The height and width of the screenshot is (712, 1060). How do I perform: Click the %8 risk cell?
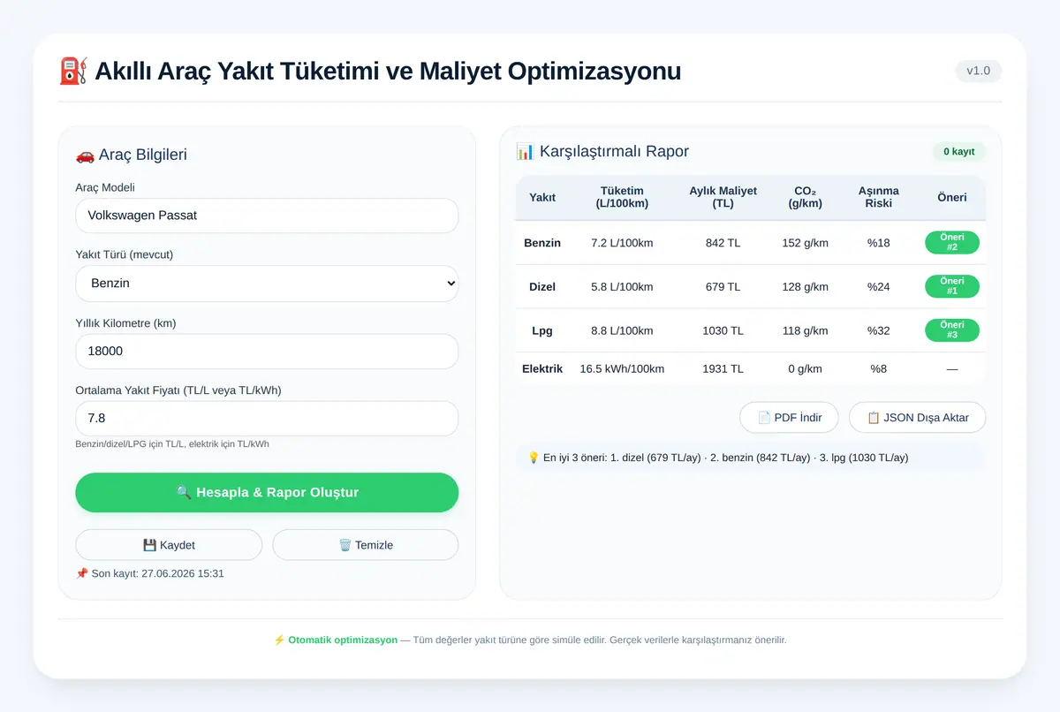pyautogui.click(x=879, y=368)
